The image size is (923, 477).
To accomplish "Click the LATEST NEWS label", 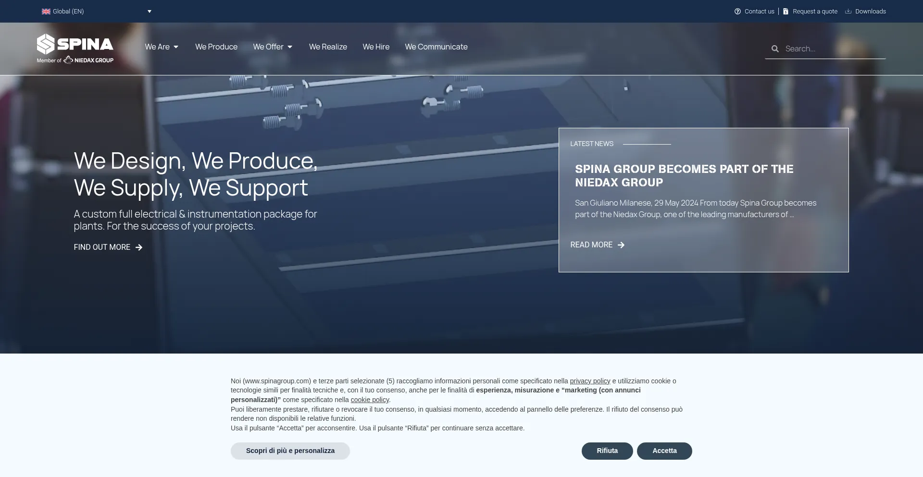I will 592,144.
